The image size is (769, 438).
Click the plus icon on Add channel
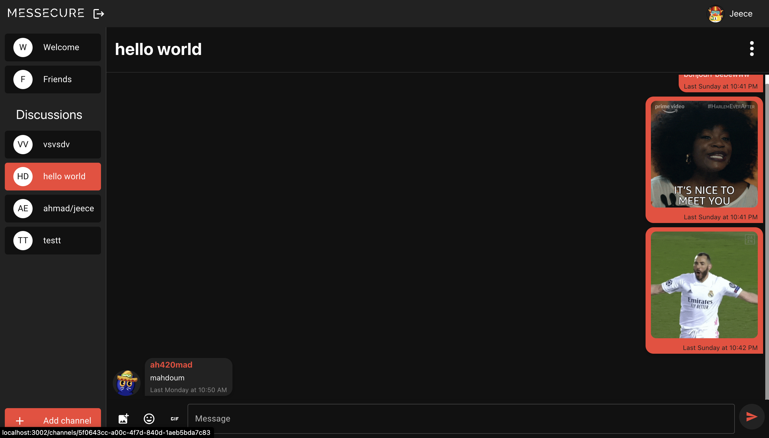[20, 421]
